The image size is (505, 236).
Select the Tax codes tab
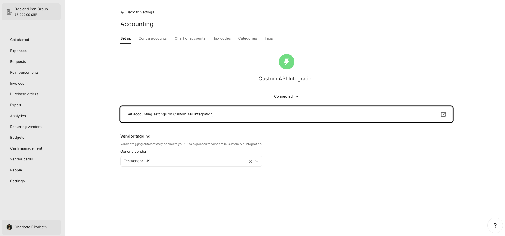(x=222, y=38)
